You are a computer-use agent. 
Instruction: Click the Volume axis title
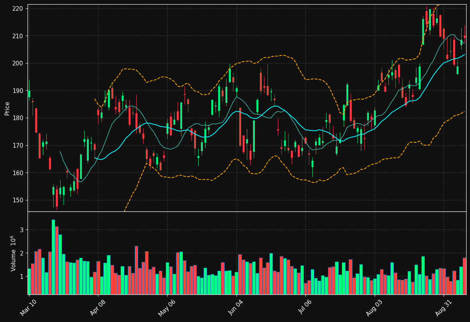pos(14,253)
